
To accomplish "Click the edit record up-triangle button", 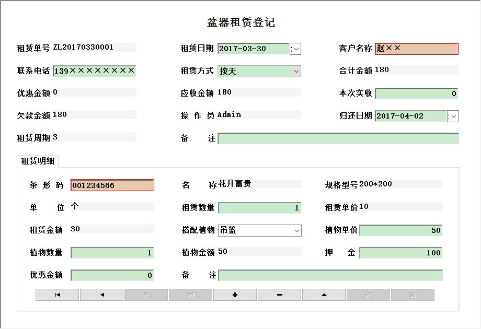I will [x=324, y=295].
